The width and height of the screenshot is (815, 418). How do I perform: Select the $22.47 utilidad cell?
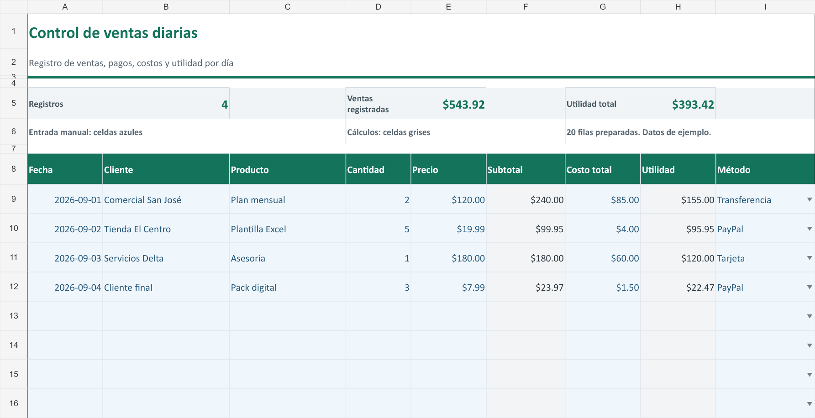(x=678, y=287)
